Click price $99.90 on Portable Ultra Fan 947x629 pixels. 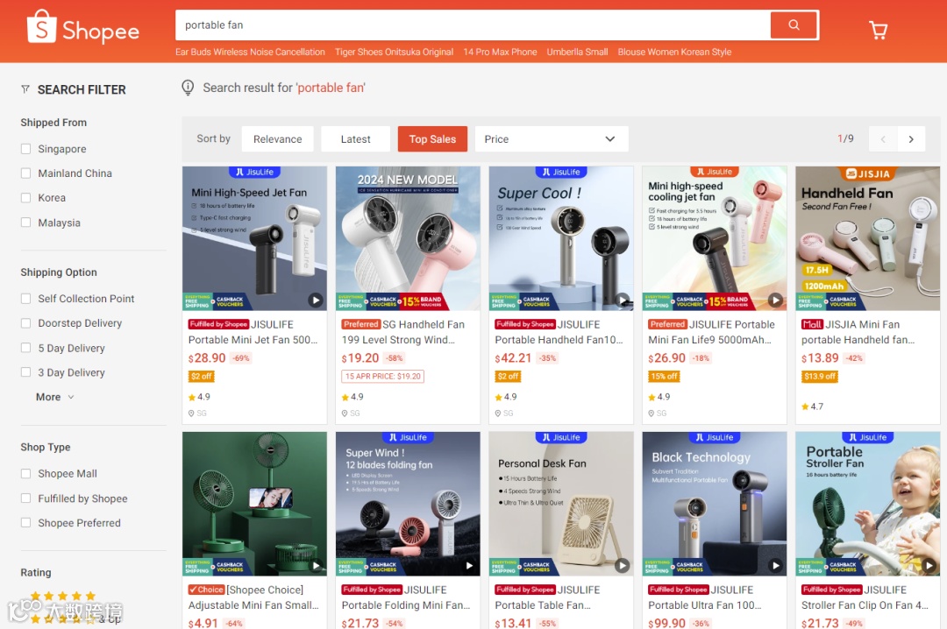666,623
